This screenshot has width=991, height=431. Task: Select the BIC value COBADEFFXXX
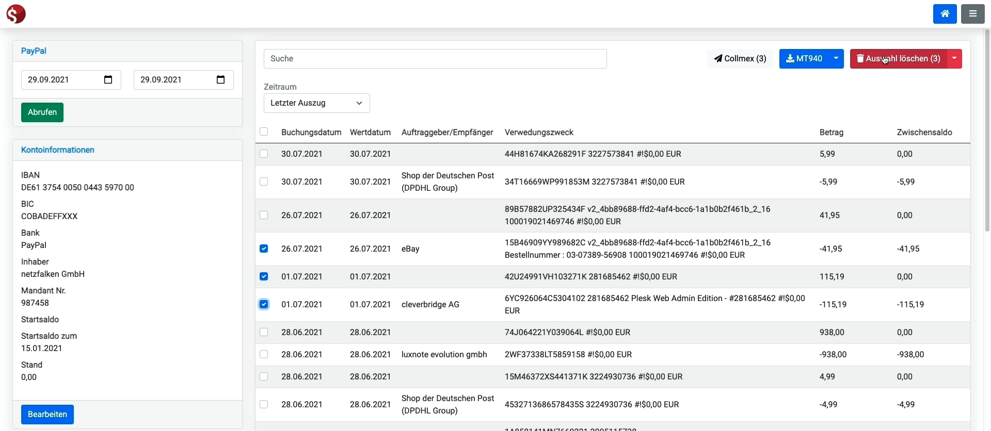50,217
